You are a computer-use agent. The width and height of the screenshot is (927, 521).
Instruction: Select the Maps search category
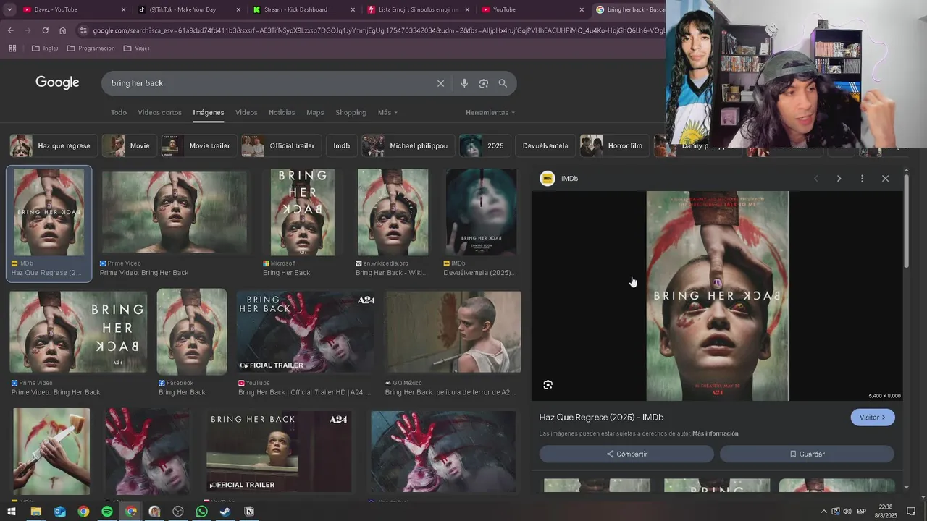coord(315,113)
